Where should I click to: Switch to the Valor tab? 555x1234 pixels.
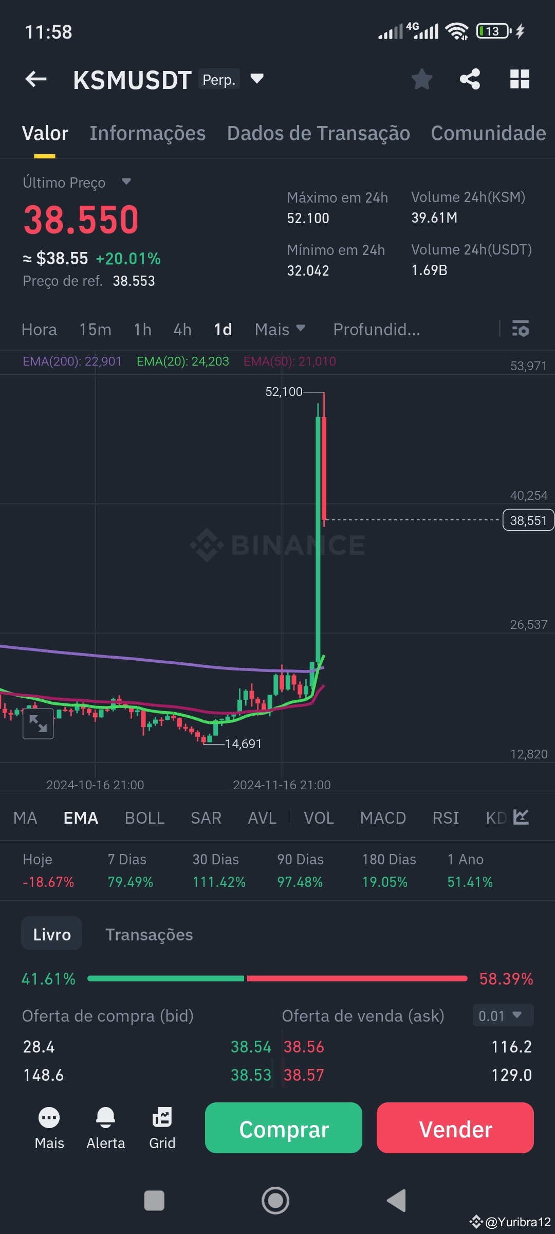click(x=45, y=133)
